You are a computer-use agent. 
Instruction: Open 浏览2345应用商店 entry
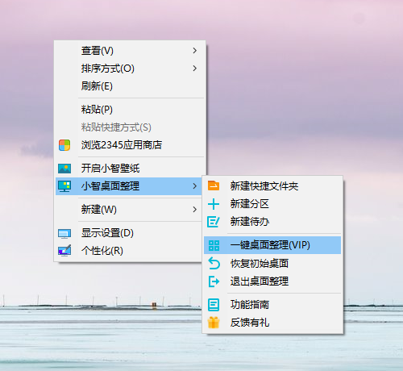coord(130,145)
